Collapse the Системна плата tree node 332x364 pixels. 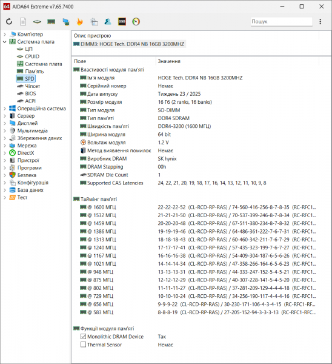point(5,42)
